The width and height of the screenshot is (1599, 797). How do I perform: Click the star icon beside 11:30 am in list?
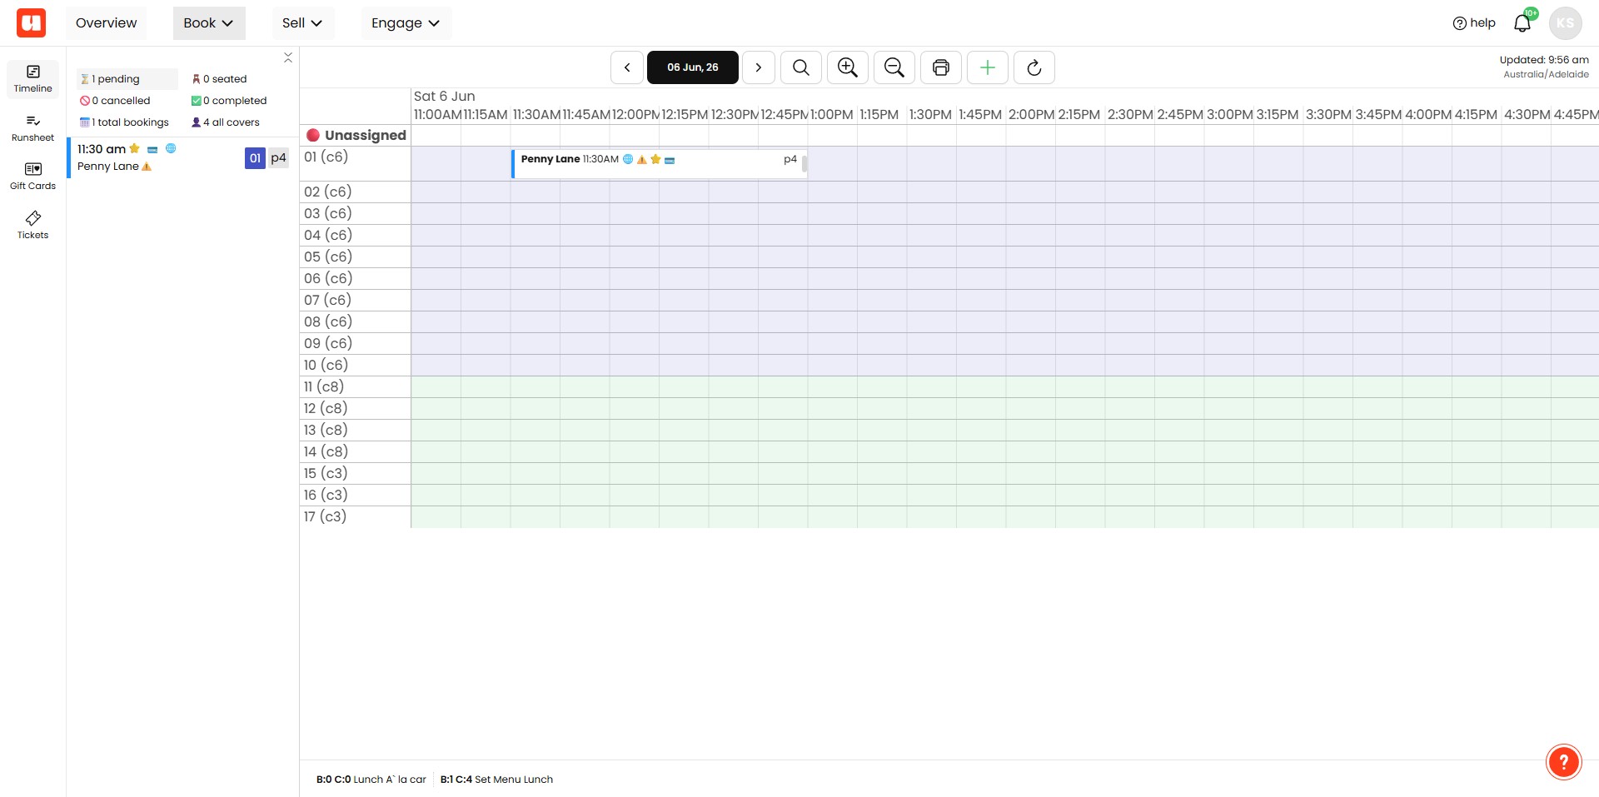[134, 148]
